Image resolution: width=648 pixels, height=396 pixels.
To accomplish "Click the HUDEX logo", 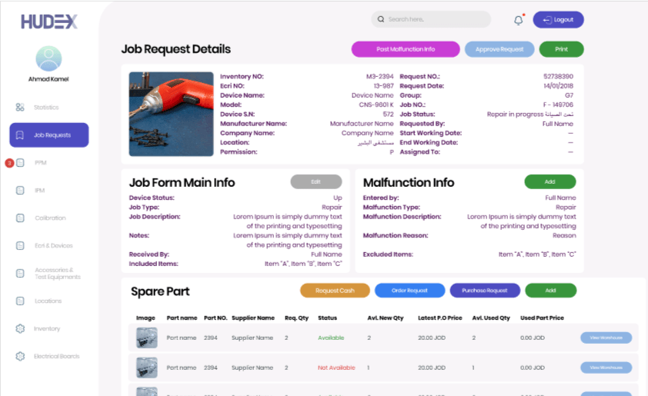I will click(48, 22).
